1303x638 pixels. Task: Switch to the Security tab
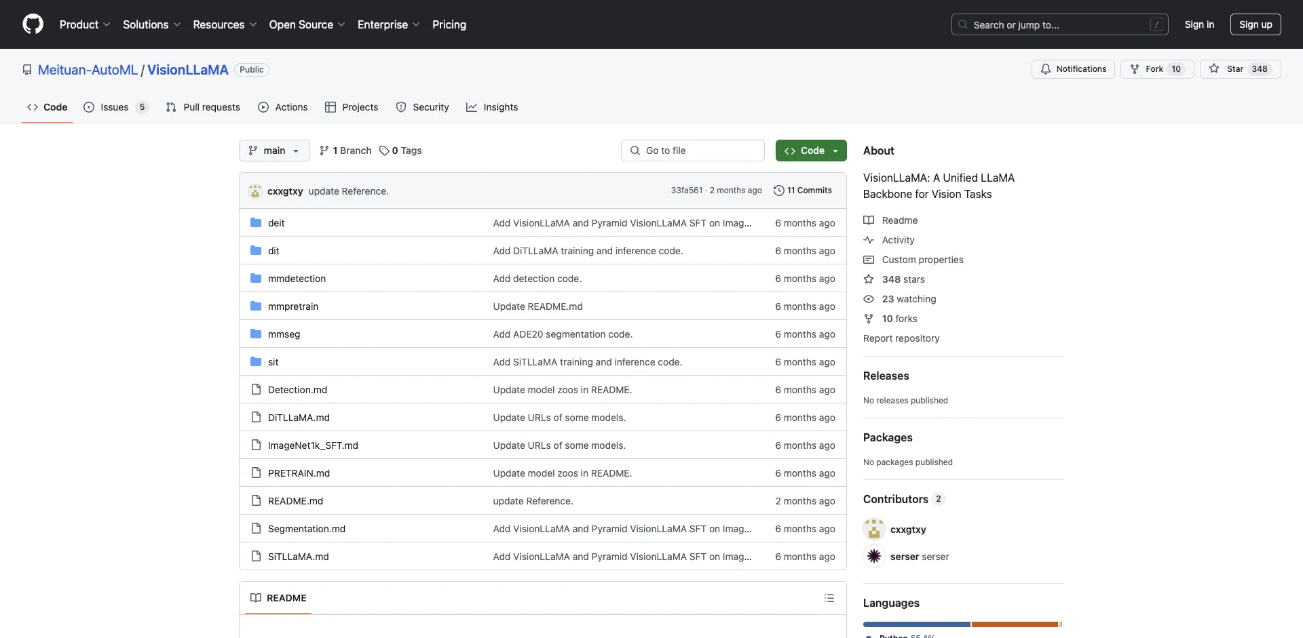click(422, 107)
